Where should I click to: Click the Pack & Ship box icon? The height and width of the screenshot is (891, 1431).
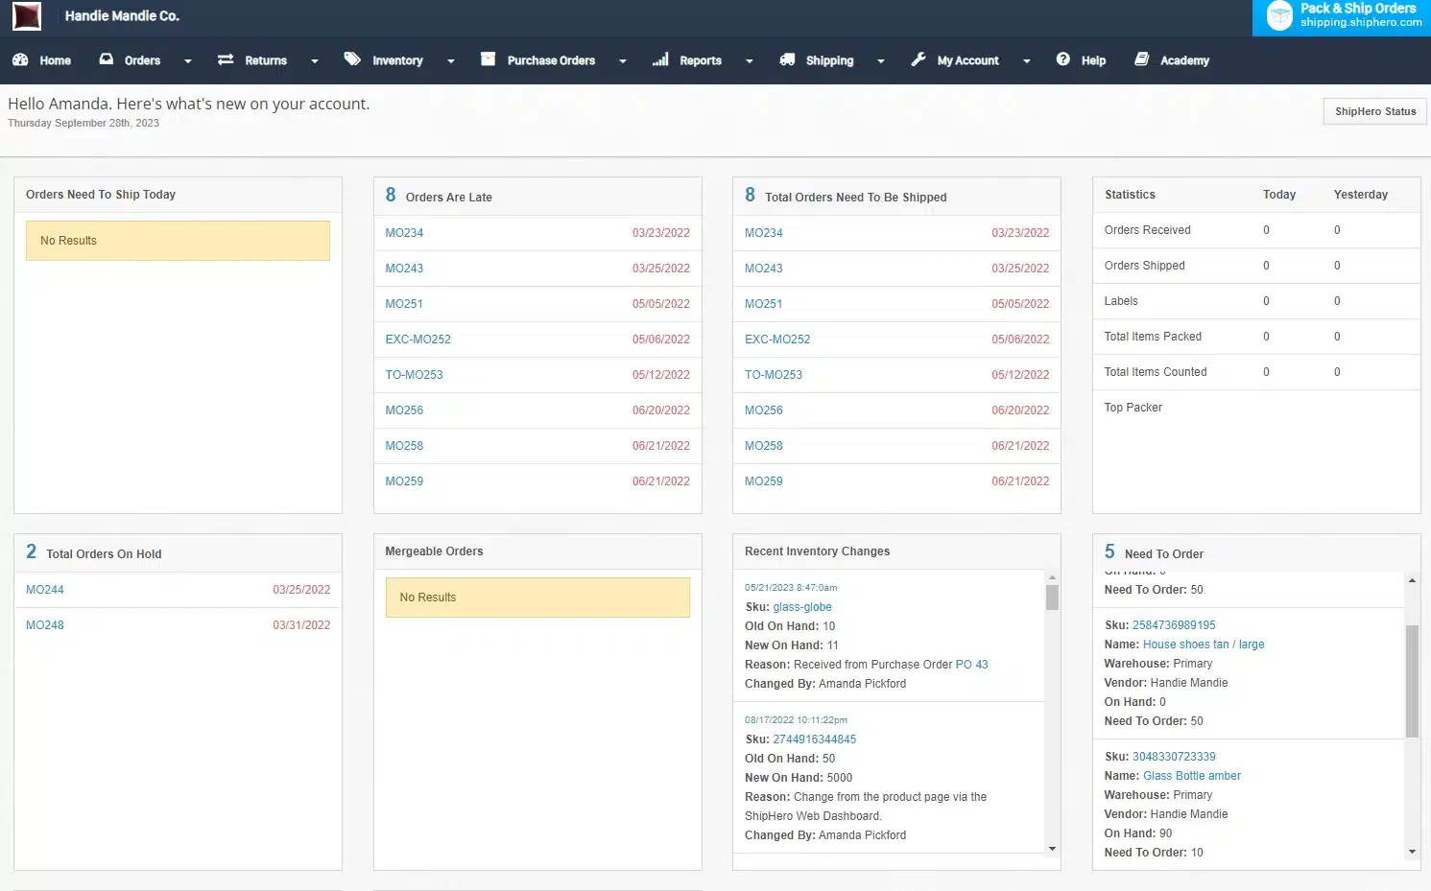[x=1279, y=15]
